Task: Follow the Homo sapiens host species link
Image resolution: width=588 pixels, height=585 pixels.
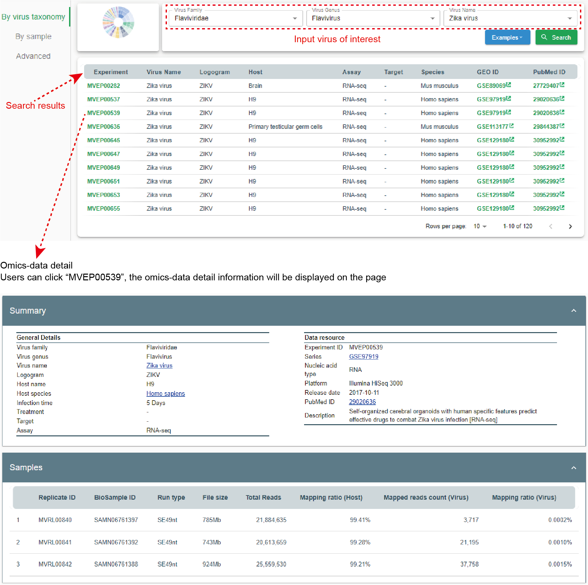Action: 165,394
